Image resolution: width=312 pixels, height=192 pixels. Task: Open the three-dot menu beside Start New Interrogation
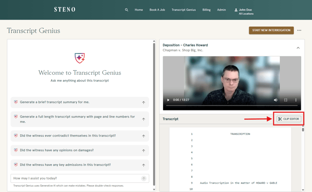click(x=299, y=31)
